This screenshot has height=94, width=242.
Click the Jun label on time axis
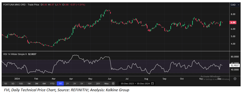click(x=109, y=79)
